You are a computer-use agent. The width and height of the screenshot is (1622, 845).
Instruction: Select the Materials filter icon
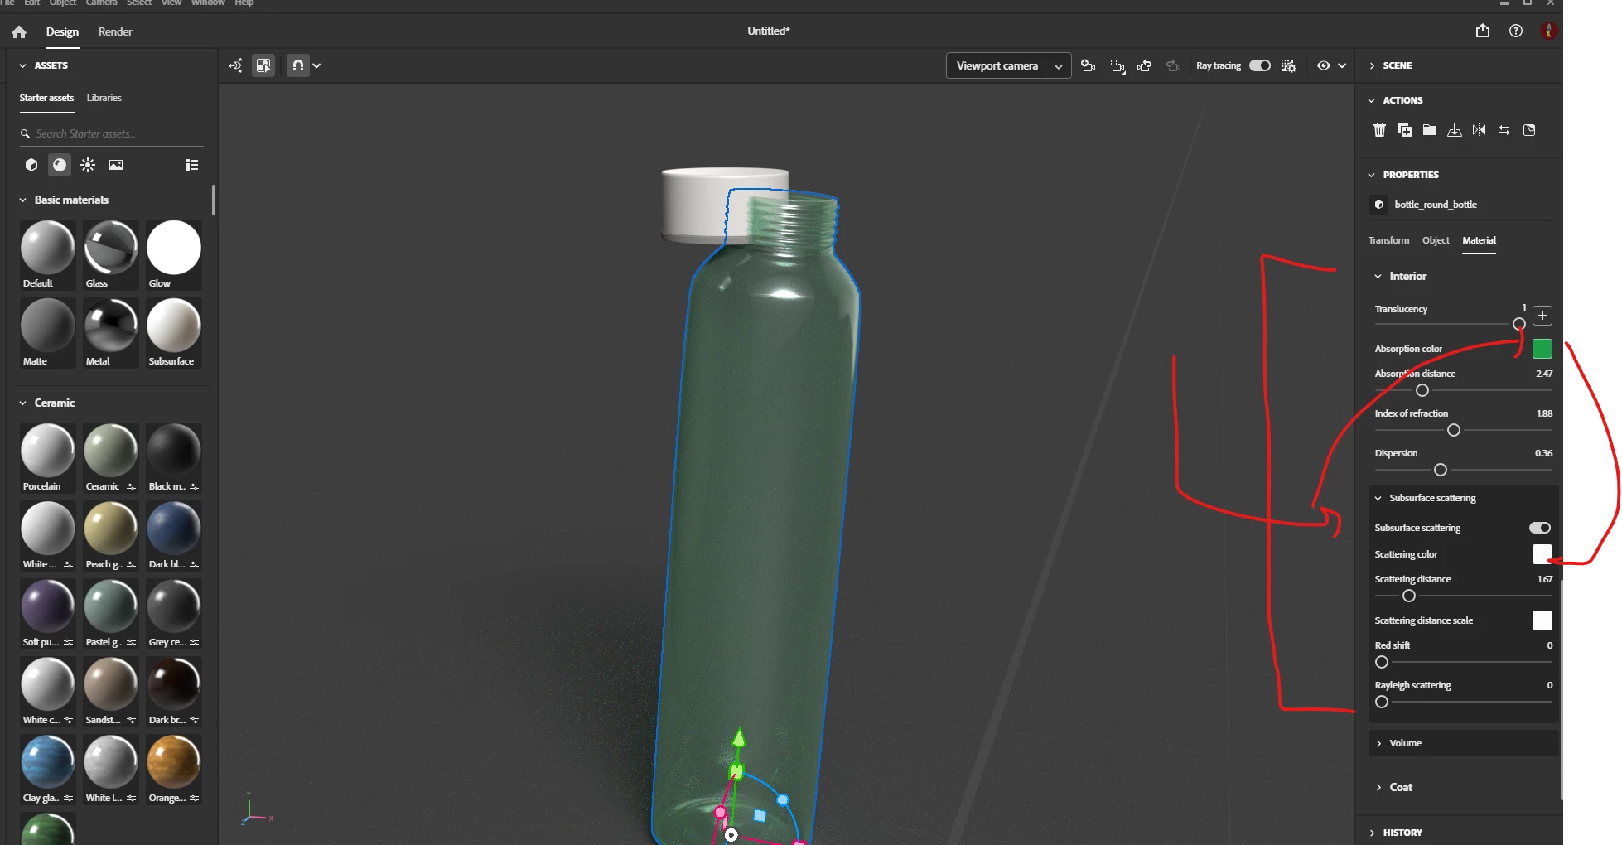(x=60, y=165)
